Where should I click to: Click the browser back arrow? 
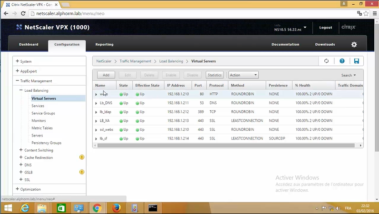point(6,13)
